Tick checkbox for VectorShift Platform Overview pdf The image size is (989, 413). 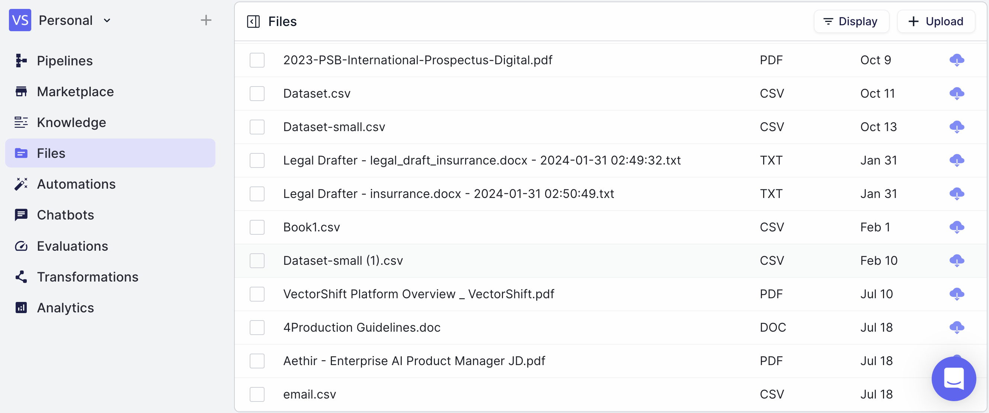[257, 294]
